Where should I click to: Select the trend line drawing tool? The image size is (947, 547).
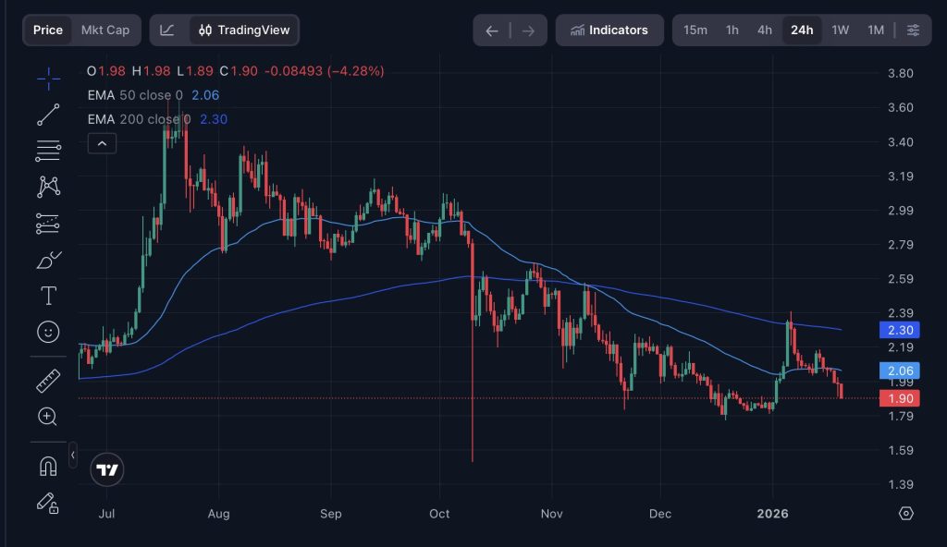(x=48, y=115)
